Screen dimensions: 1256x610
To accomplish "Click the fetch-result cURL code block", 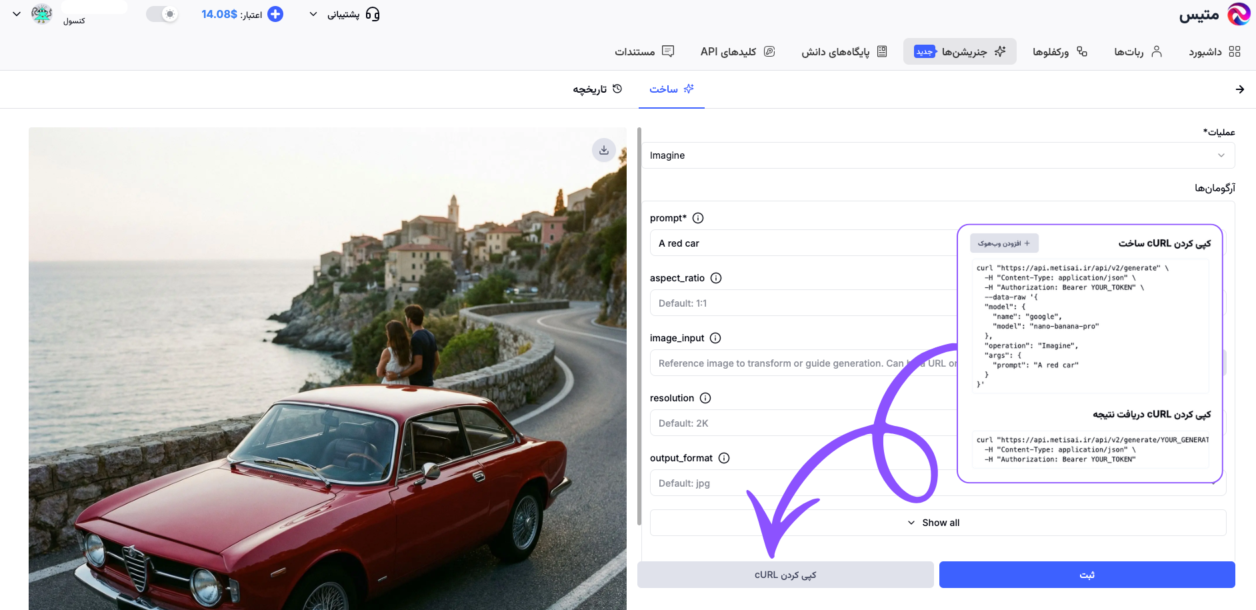I will (1090, 449).
